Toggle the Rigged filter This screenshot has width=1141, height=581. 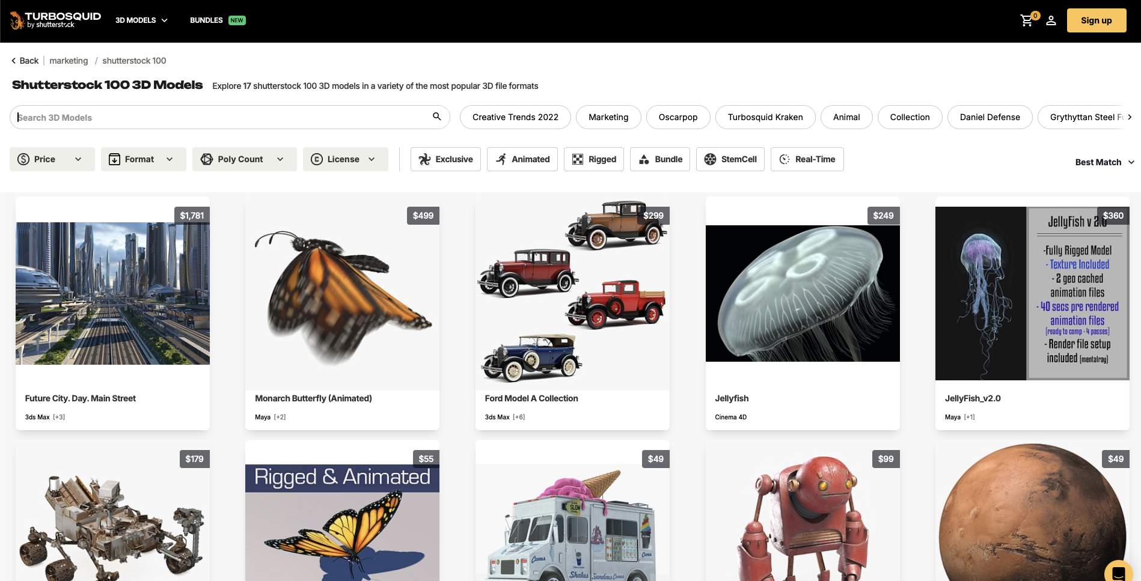tap(594, 159)
